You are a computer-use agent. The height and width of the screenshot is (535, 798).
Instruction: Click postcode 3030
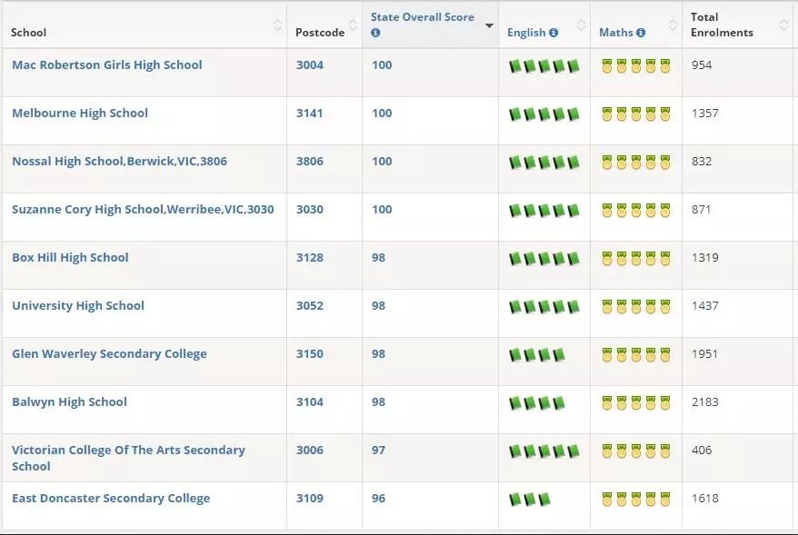pos(310,210)
